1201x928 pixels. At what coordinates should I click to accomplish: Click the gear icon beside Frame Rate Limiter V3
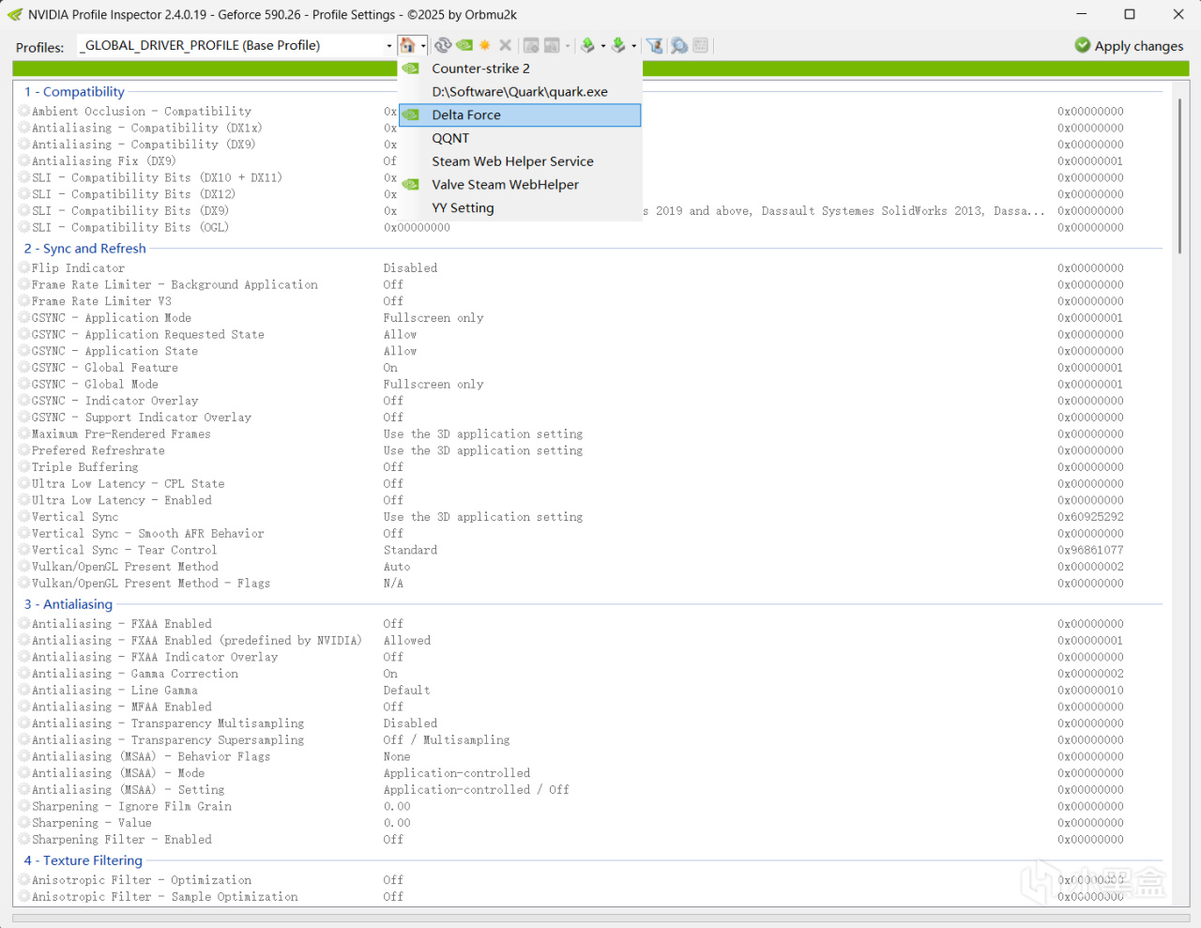[24, 301]
